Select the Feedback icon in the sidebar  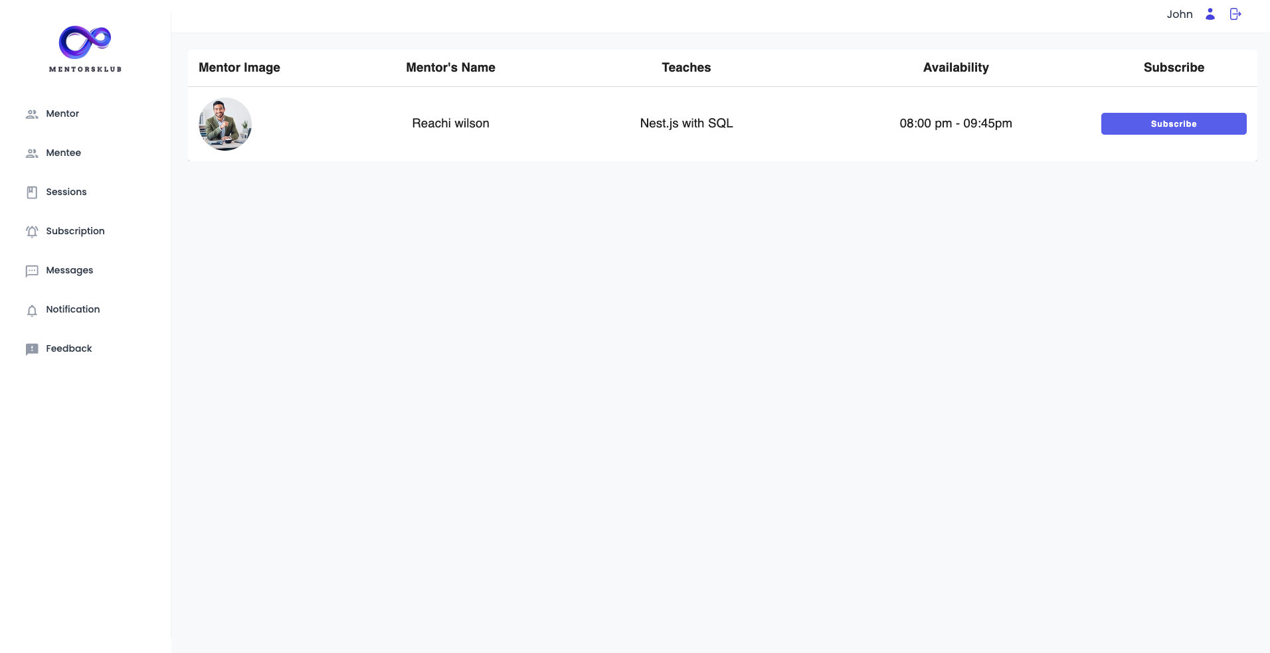(x=32, y=348)
